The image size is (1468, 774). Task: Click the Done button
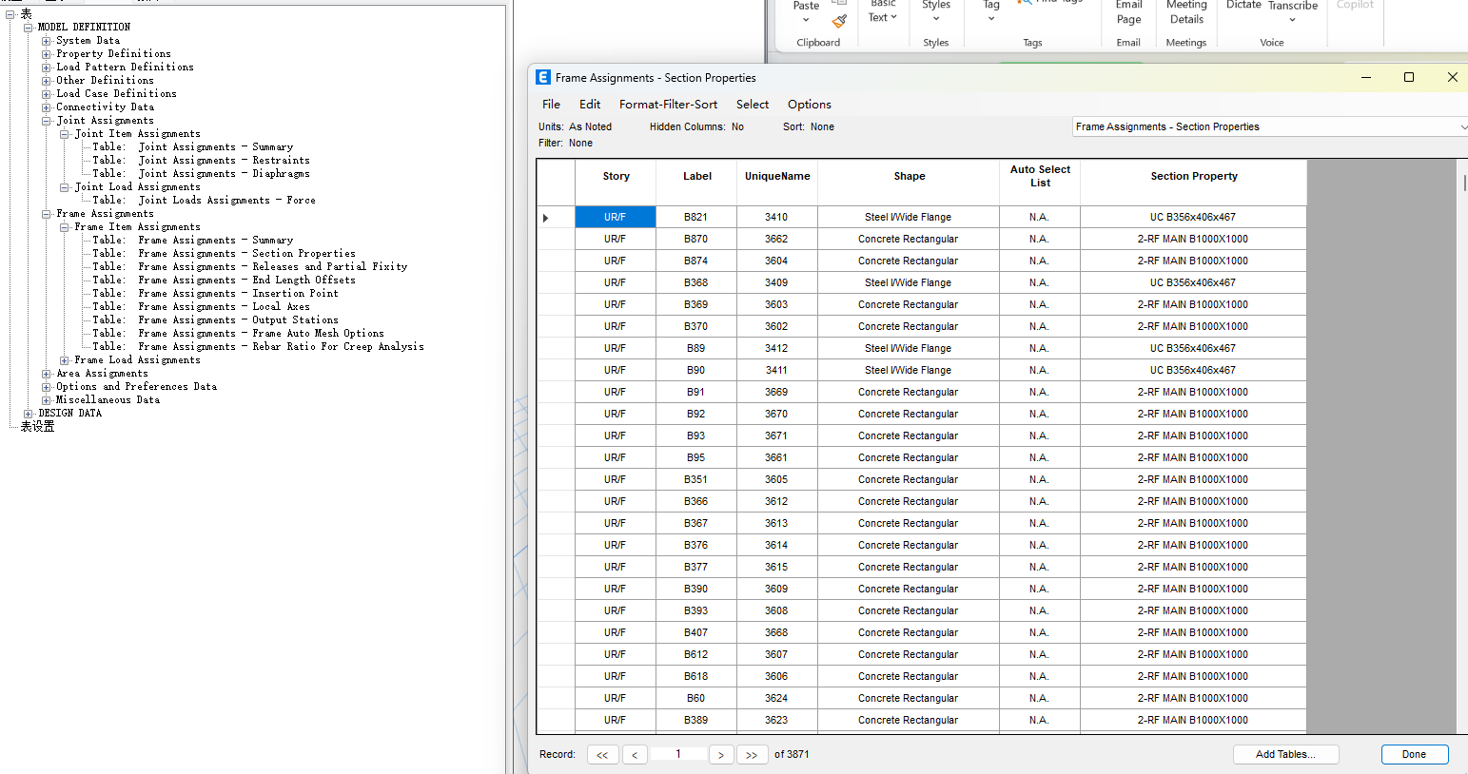tap(1414, 754)
